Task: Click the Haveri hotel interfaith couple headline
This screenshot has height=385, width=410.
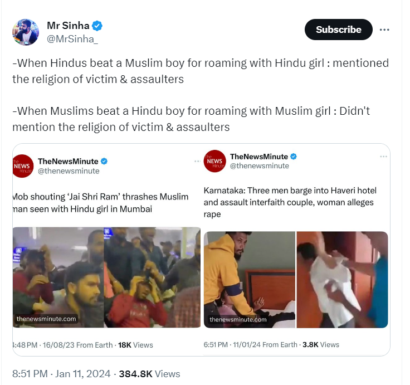Action: click(x=289, y=202)
